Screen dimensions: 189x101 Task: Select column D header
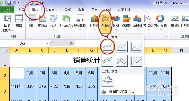tap(55, 50)
